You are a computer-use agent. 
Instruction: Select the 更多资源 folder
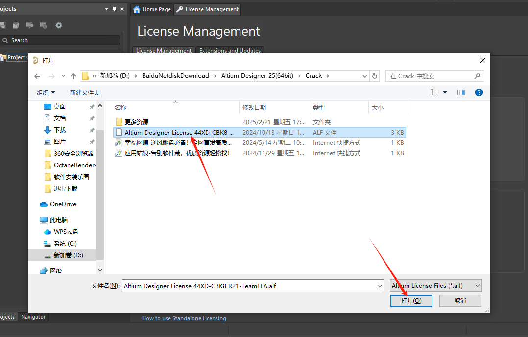click(136, 122)
